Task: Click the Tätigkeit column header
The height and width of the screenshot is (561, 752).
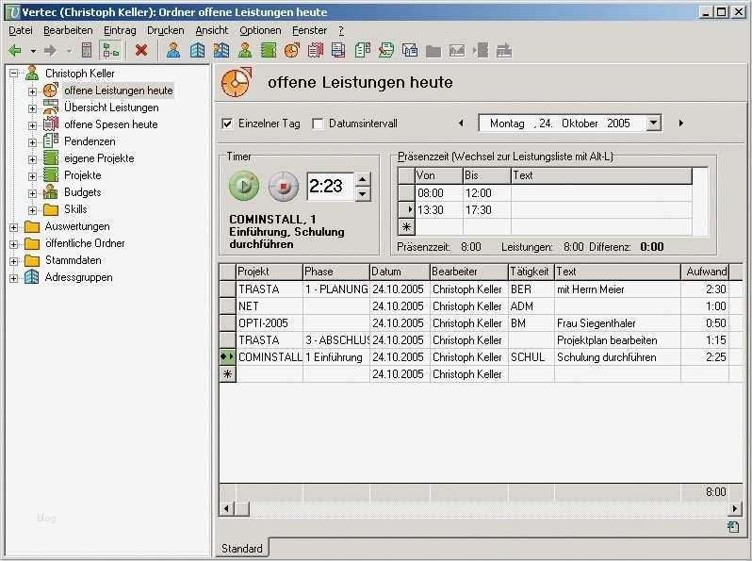Action: point(531,272)
